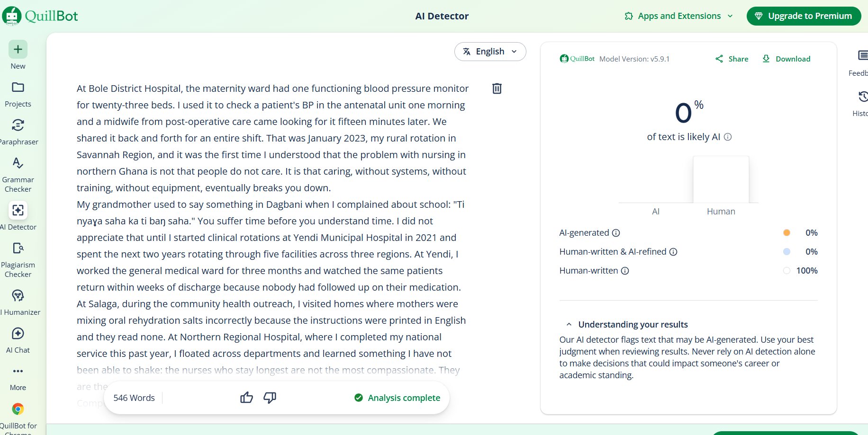Show info for AI-generated percentage
The width and height of the screenshot is (868, 435).
616,233
